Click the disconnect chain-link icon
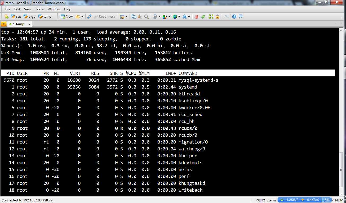This screenshot has height=203, width=346. tap(89, 16)
